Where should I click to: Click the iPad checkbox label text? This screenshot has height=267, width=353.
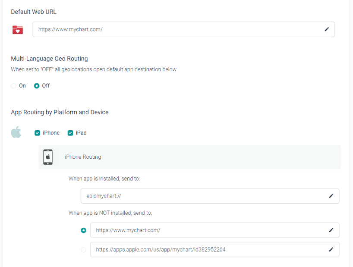(x=81, y=133)
